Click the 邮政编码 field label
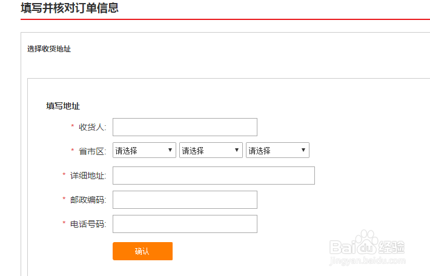This screenshot has height=276, width=430. (x=88, y=200)
